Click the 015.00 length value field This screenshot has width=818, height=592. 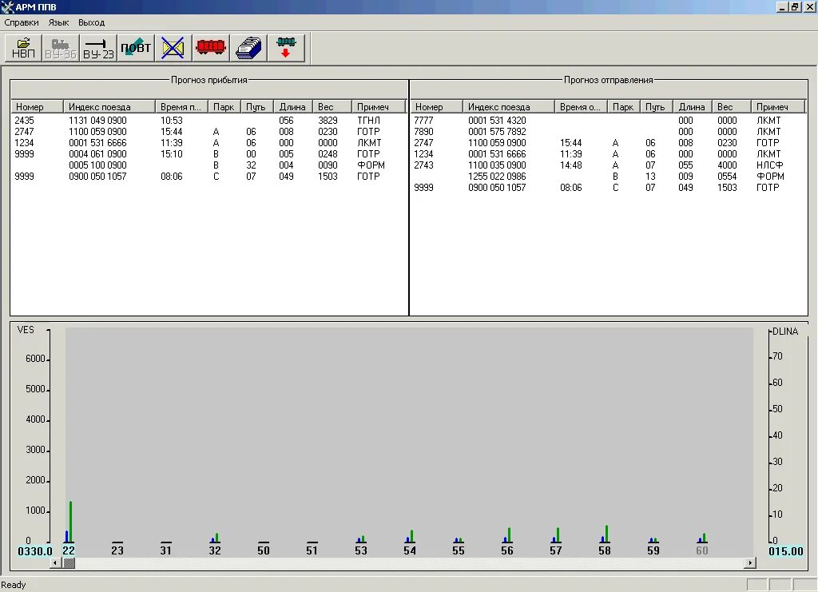[x=786, y=551]
